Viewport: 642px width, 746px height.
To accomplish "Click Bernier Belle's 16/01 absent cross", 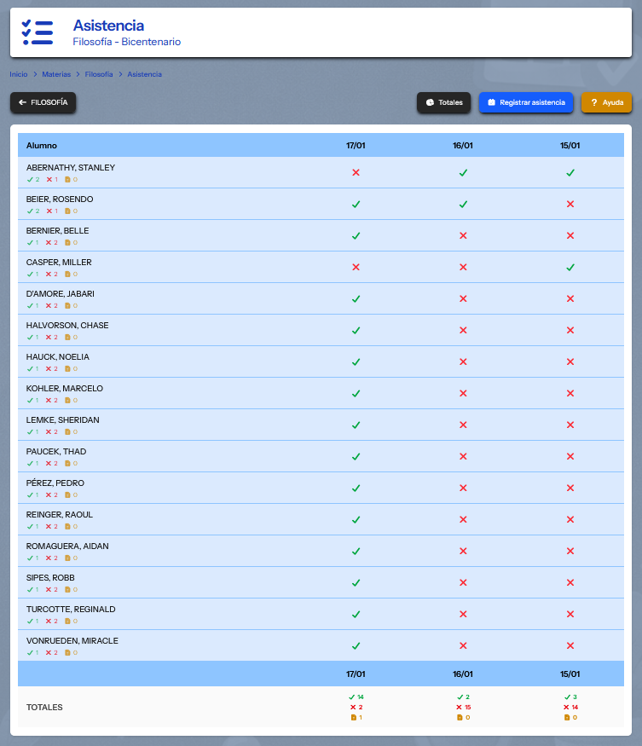I will tap(463, 235).
